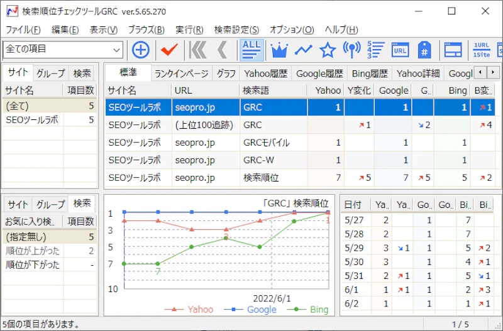The image size is (503, 331).
Task: Open the 全ての項目 dropdown
Action: (x=63, y=49)
